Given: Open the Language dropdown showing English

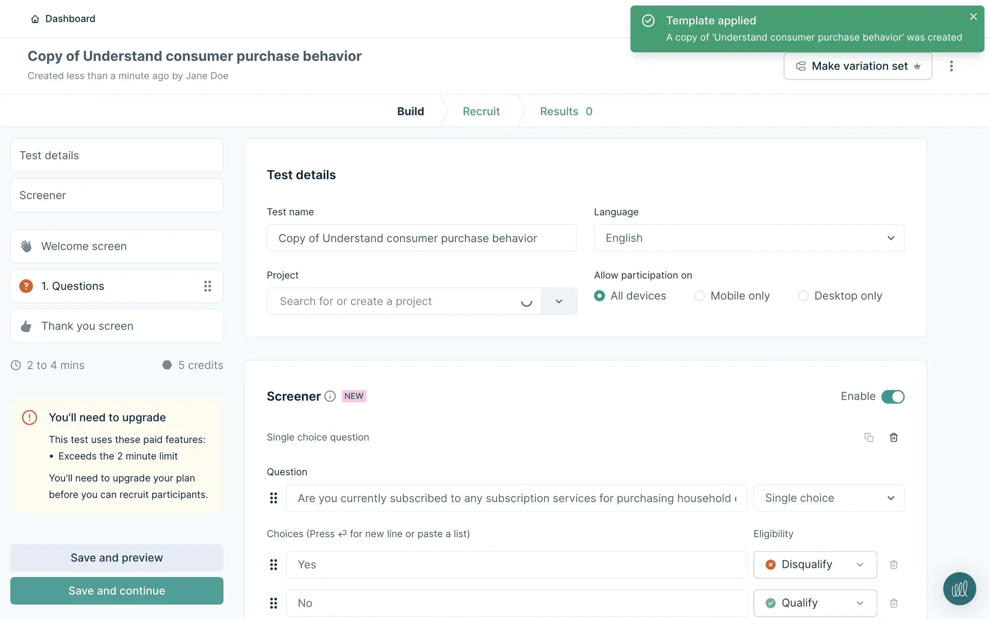Looking at the screenshot, I should point(749,238).
